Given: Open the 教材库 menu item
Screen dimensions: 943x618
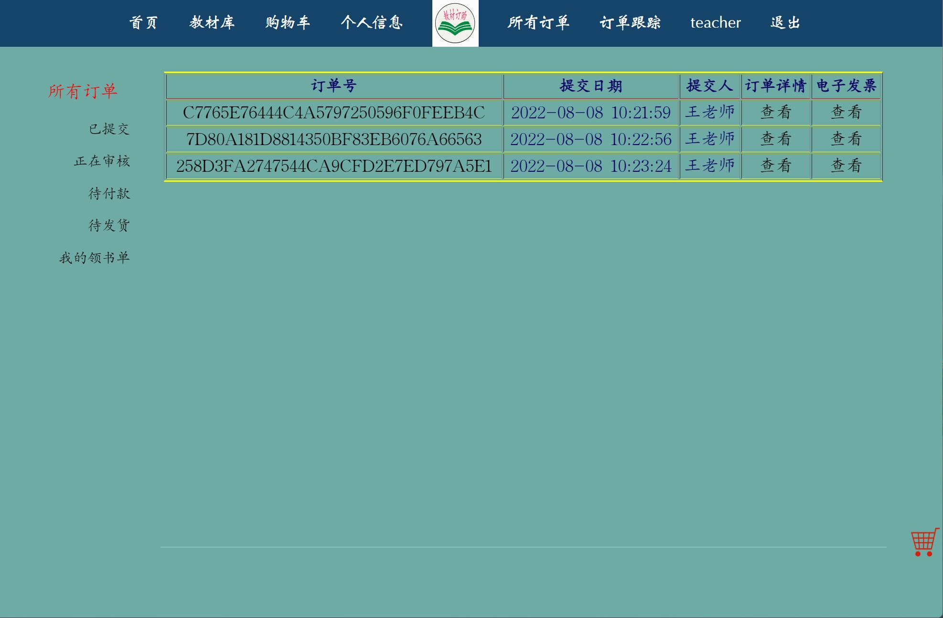Looking at the screenshot, I should 212,23.
